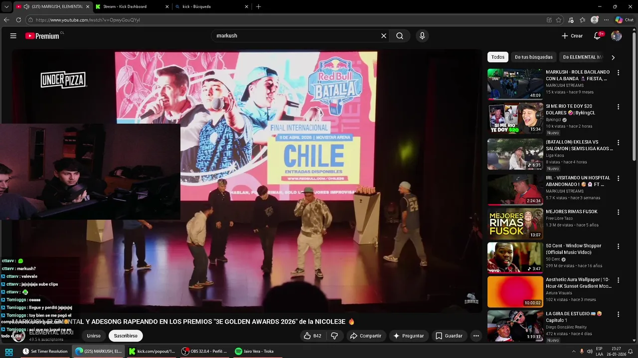Focus the YouTube search box

(x=297, y=36)
